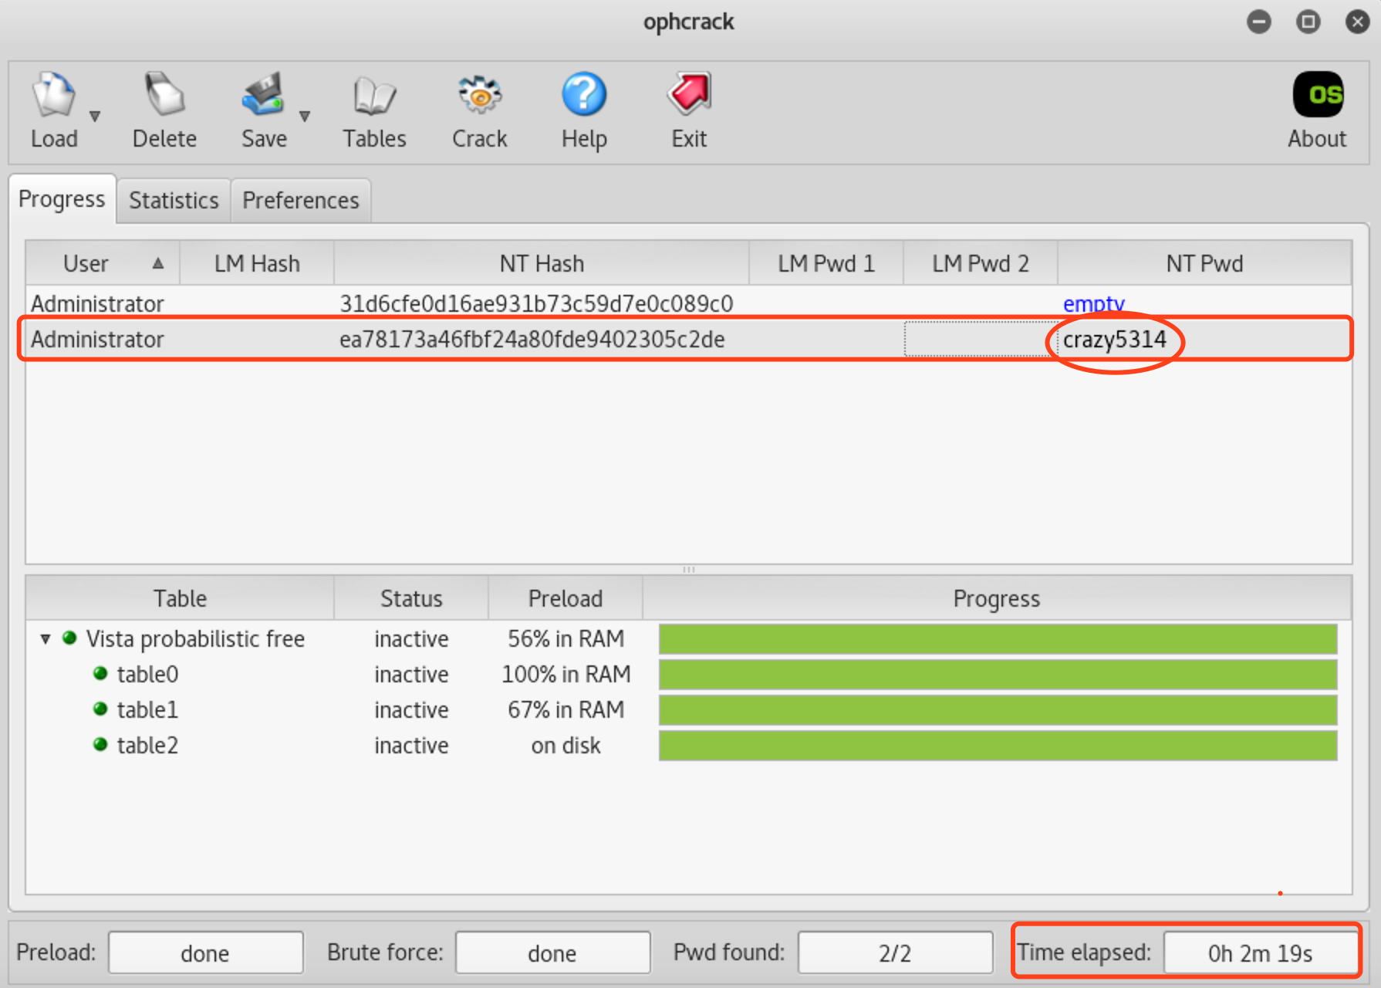The image size is (1381, 988).
Task: Click the Time elapsed 0h 2m 19s field
Action: 1260,953
